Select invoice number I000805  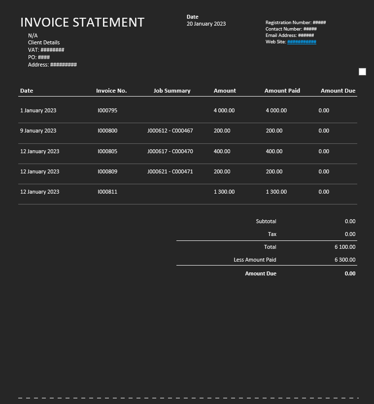107,151
